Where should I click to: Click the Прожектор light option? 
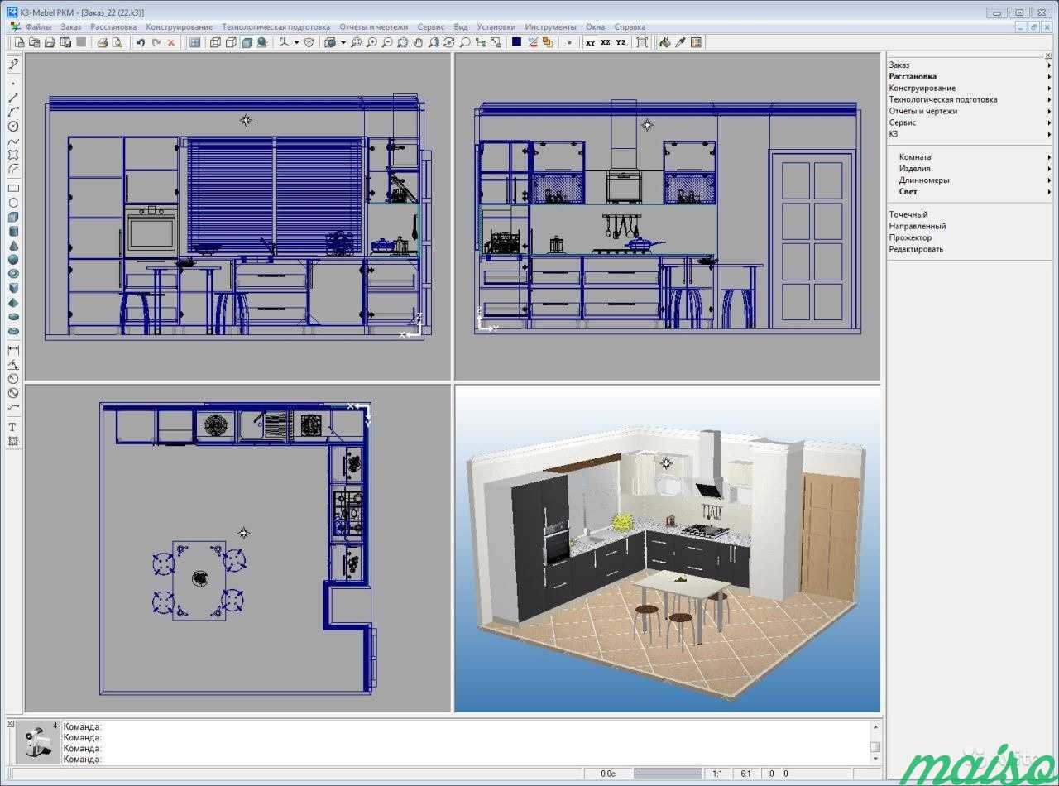(x=910, y=237)
